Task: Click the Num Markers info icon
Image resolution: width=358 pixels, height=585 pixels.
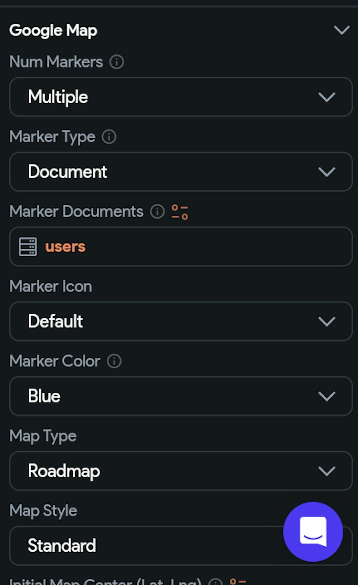Action: point(117,62)
